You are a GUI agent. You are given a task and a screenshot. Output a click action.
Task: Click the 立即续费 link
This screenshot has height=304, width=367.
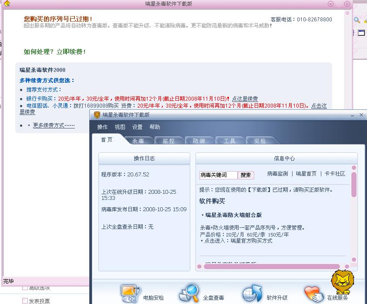71,51
